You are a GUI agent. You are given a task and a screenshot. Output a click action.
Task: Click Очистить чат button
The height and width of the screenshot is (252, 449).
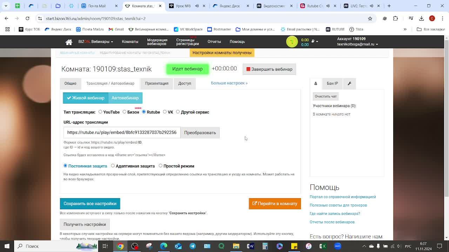tap(326, 96)
